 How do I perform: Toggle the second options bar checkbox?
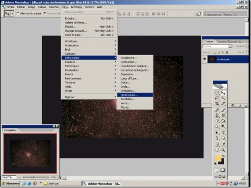pyautogui.click(x=45, y=13)
